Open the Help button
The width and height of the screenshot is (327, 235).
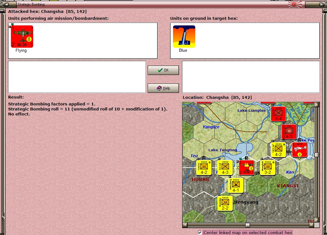[x=163, y=88]
